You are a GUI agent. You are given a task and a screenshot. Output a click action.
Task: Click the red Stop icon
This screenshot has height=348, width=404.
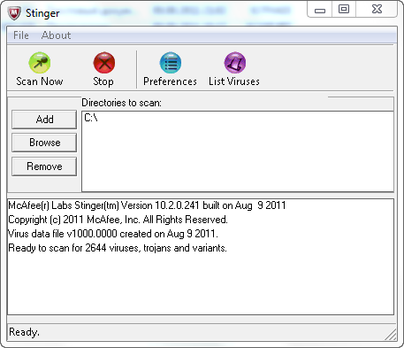103,63
